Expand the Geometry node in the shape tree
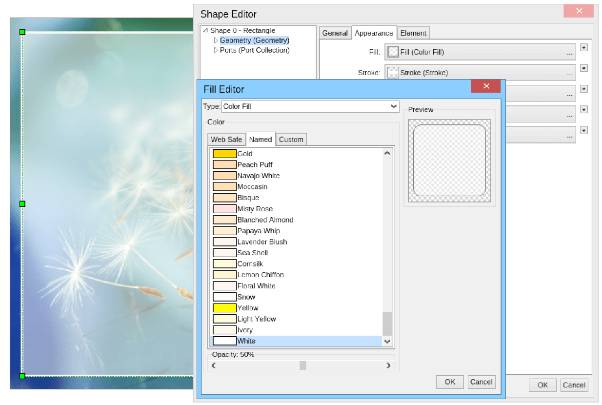602x405 pixels. click(216, 40)
